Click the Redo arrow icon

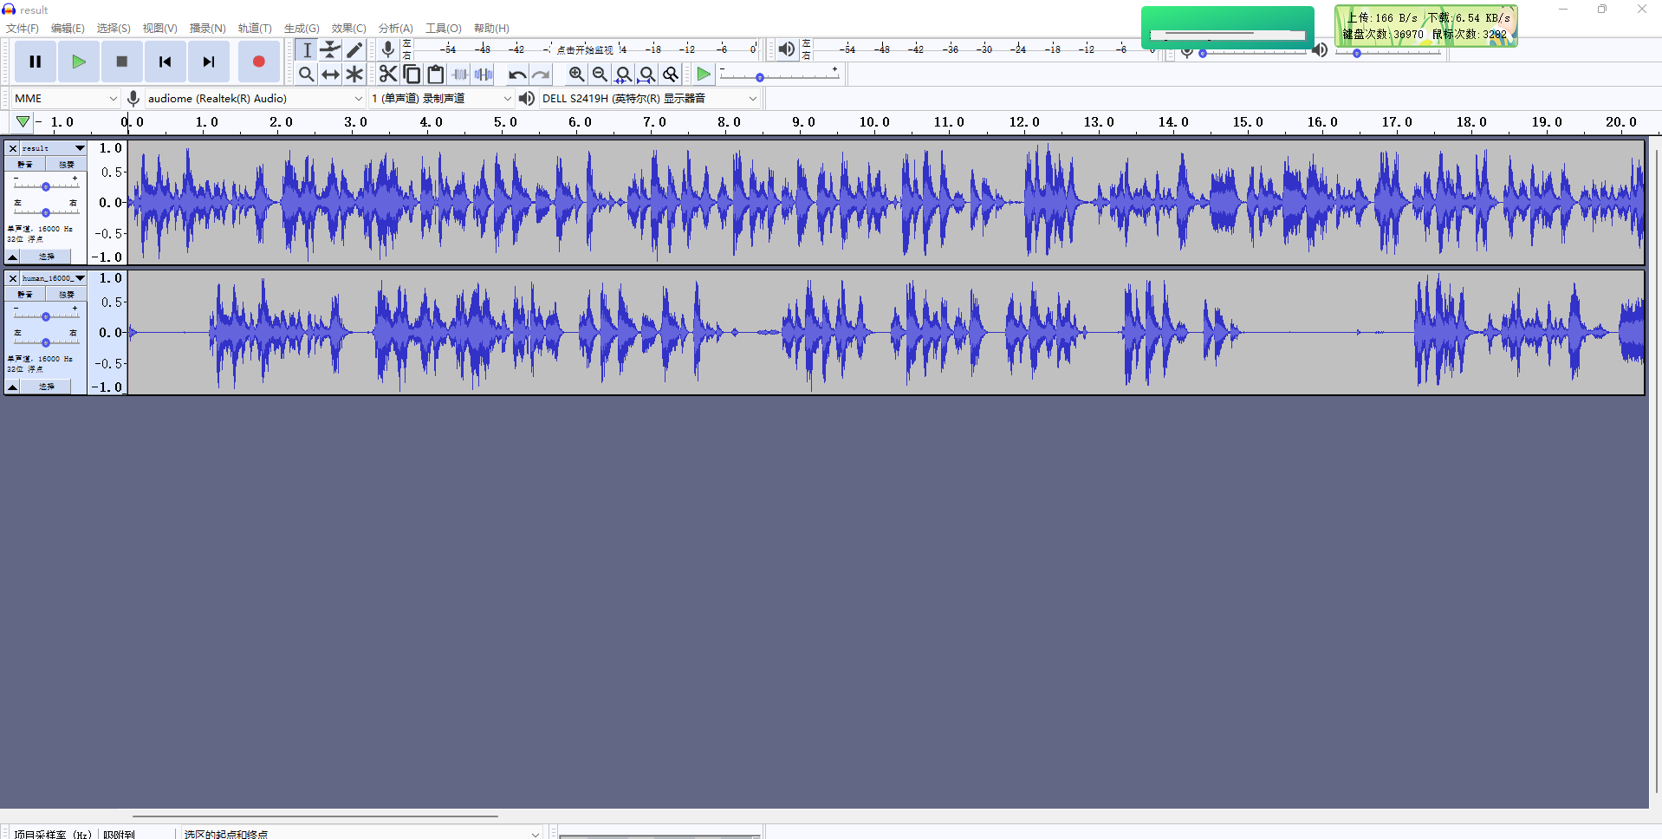(x=541, y=75)
